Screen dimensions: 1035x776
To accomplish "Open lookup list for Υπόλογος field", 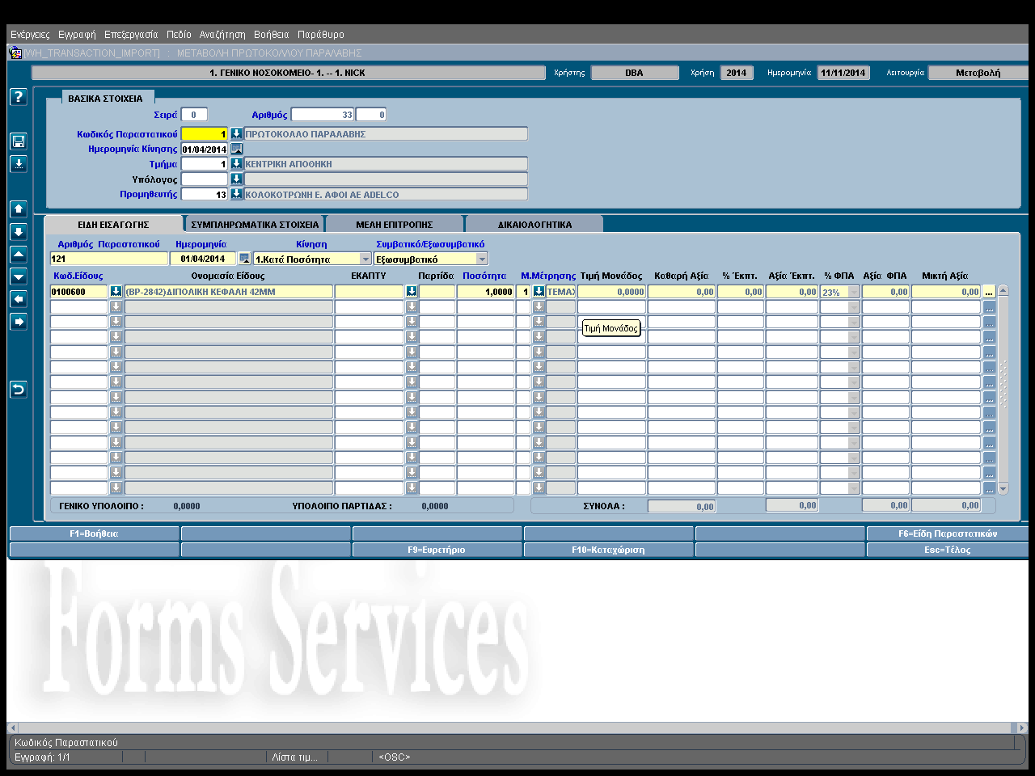I will (236, 179).
